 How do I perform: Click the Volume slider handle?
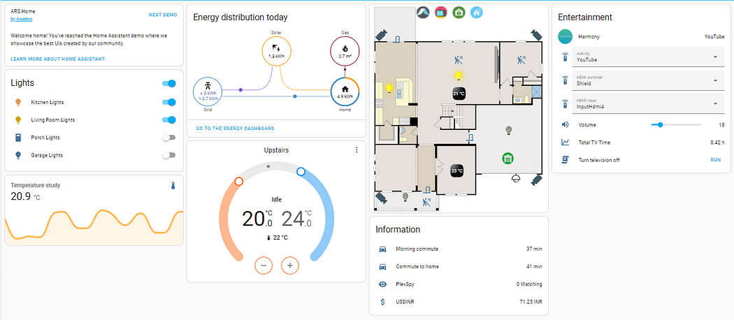pos(660,124)
